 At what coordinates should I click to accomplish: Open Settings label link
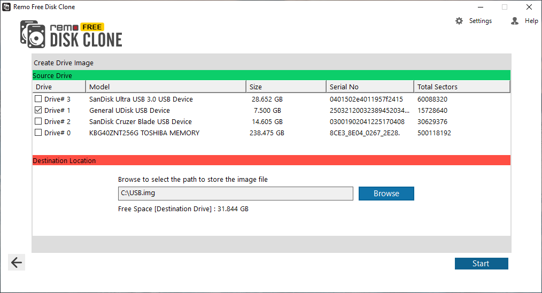[x=480, y=21]
